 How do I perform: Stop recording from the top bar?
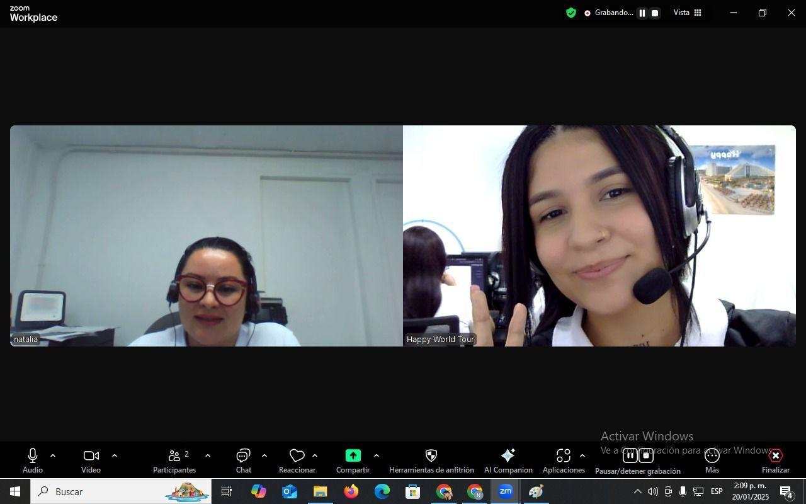click(655, 13)
